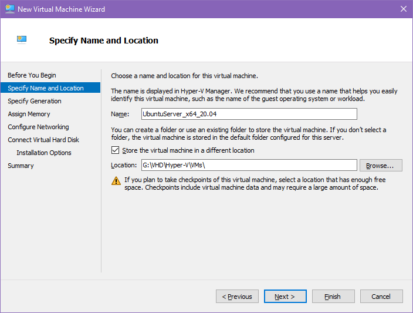Go to the Specify Generation step
This screenshot has height=313, width=413.
click(35, 101)
